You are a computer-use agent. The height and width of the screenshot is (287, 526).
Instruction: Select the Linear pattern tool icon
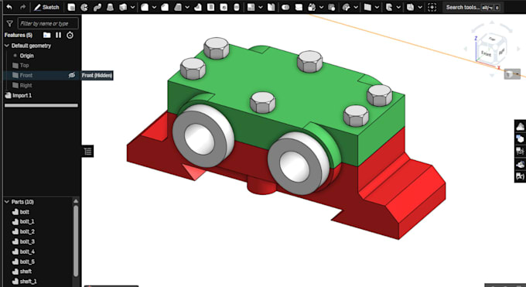coord(251,7)
